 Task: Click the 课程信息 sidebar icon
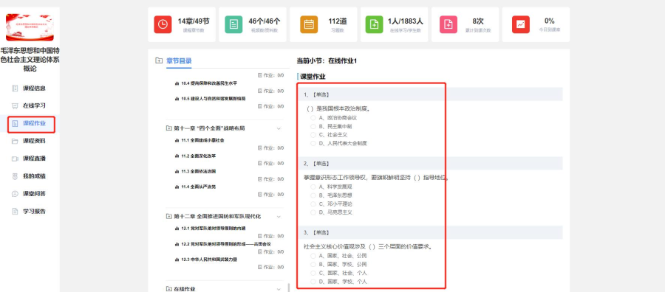pyautogui.click(x=15, y=88)
